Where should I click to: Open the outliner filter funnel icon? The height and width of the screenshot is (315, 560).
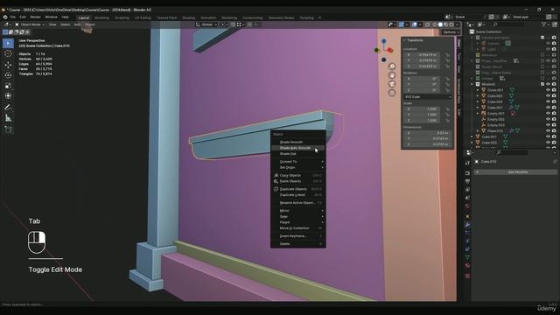click(544, 24)
